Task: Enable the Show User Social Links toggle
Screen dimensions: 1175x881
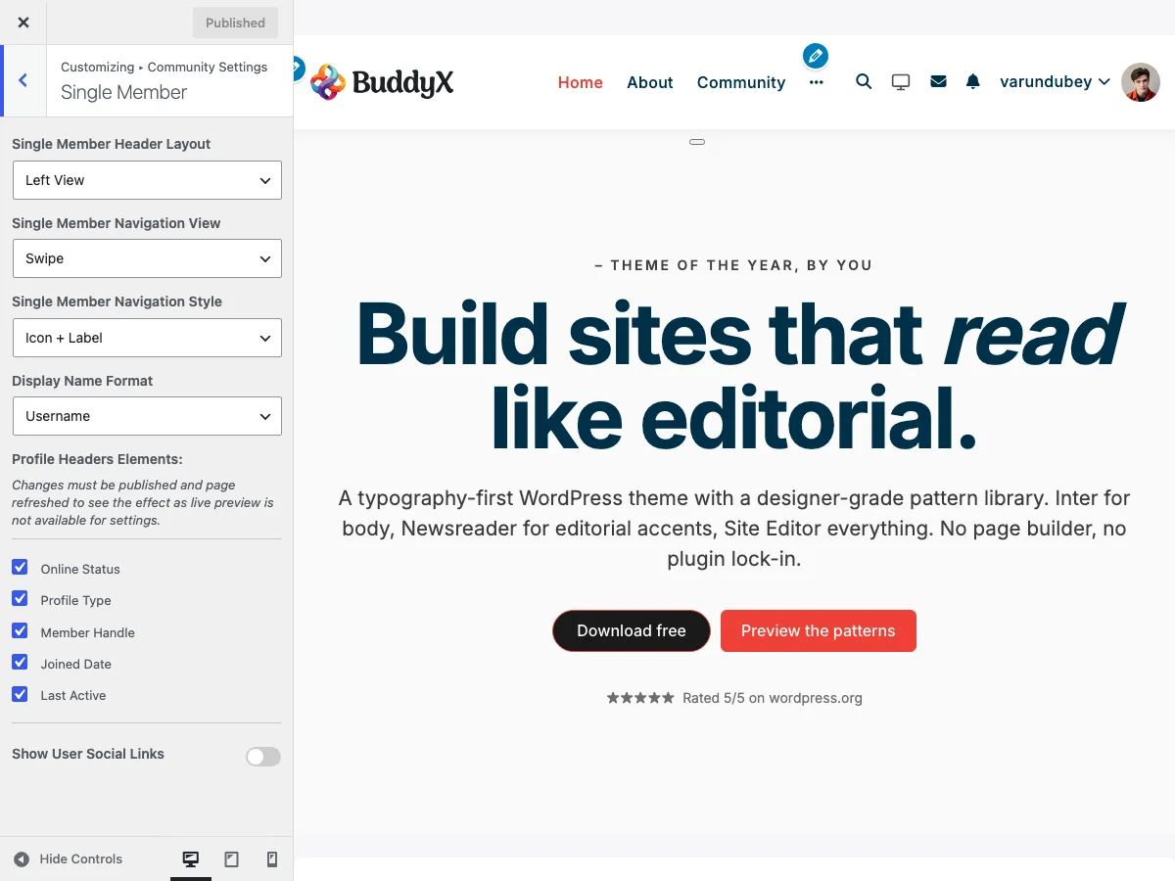Action: [x=263, y=756]
